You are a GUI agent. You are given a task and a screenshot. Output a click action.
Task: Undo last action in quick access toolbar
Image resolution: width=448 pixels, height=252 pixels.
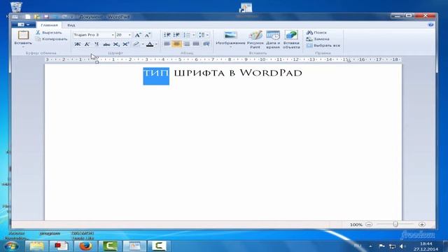click(55, 17)
